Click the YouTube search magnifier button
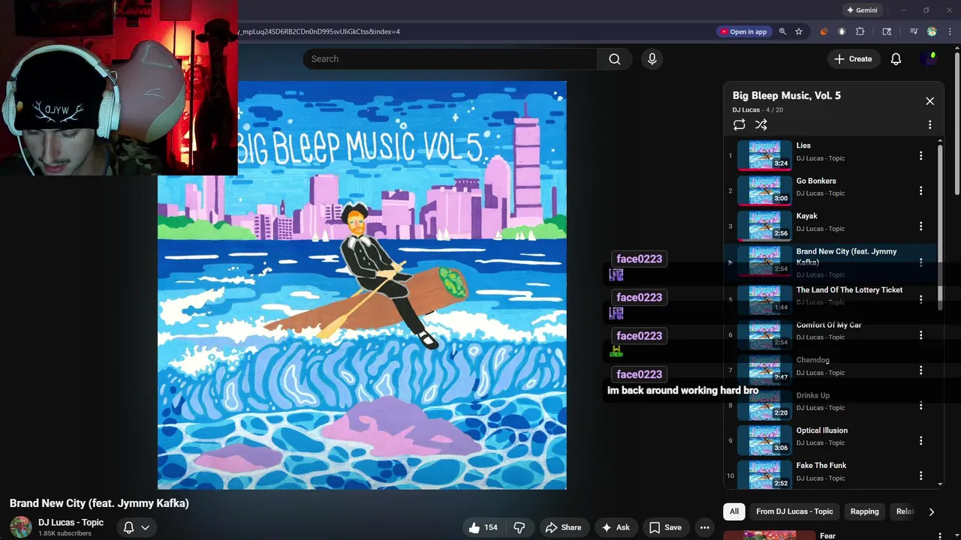The width and height of the screenshot is (961, 540). [x=615, y=59]
